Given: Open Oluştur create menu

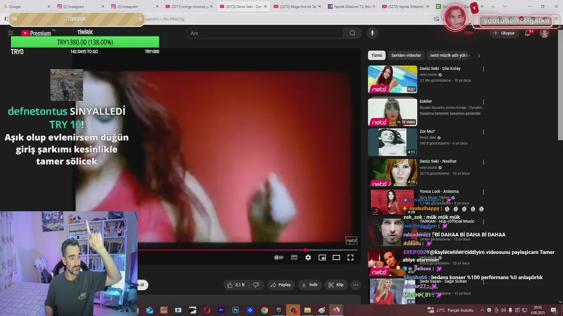Looking at the screenshot, I should pyautogui.click(x=504, y=33).
